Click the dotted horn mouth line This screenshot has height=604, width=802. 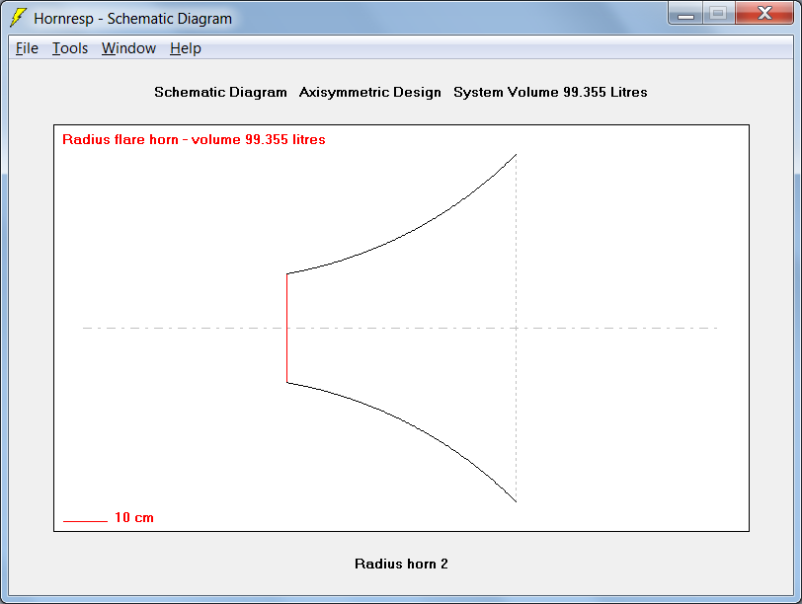(x=517, y=328)
